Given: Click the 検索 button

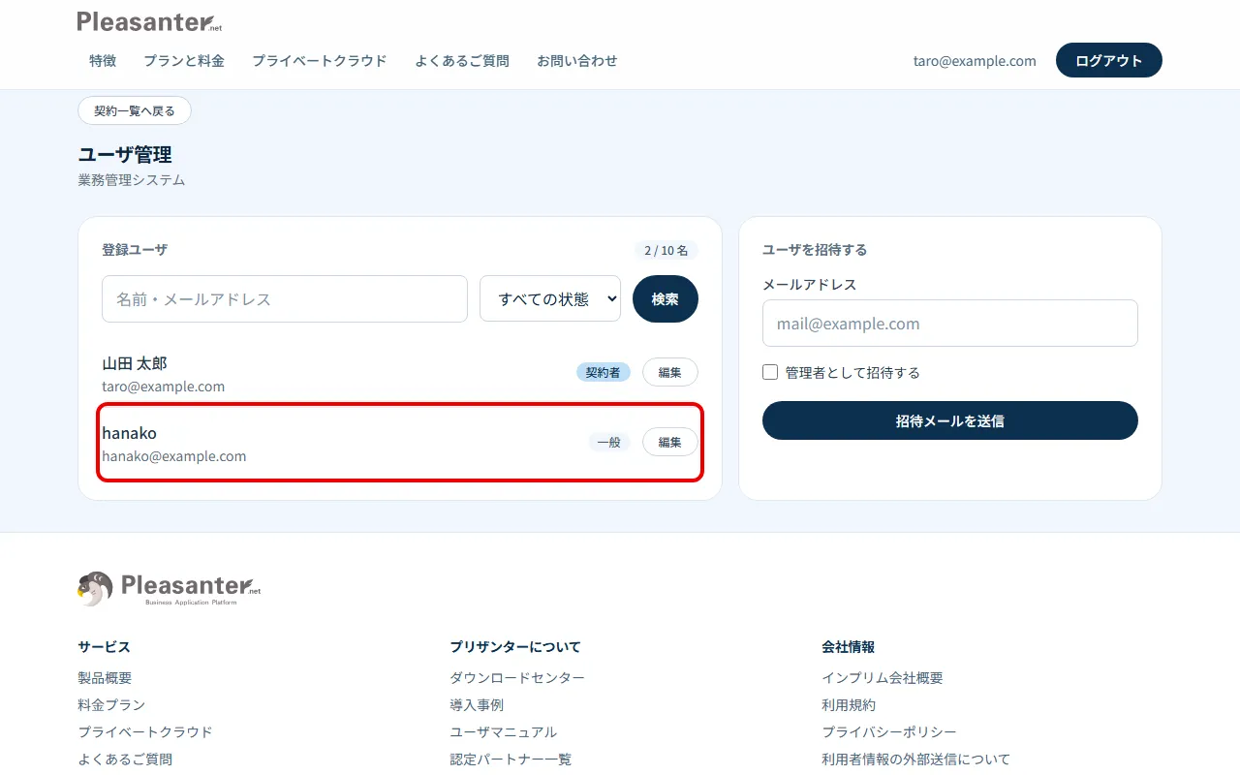Looking at the screenshot, I should [666, 299].
